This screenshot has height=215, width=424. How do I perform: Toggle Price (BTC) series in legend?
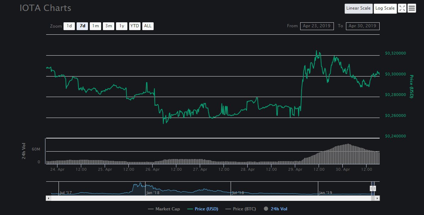(x=241, y=209)
